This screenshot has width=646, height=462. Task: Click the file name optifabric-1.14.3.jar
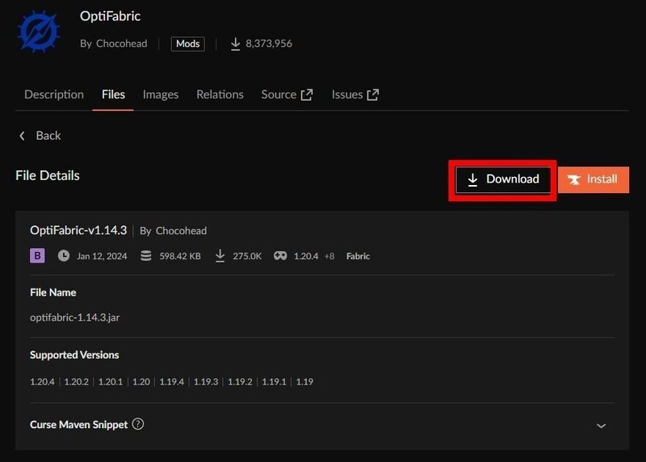click(75, 317)
